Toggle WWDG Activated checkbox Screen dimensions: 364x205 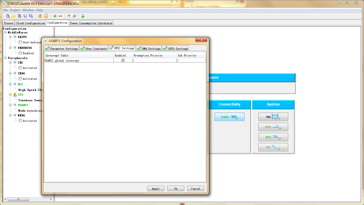click(20, 121)
